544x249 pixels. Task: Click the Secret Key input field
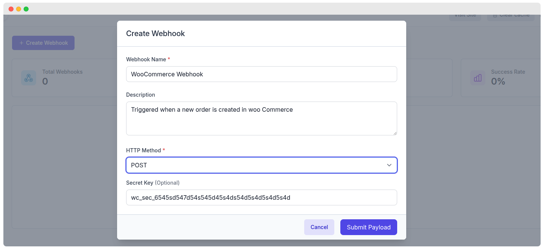pyautogui.click(x=261, y=197)
